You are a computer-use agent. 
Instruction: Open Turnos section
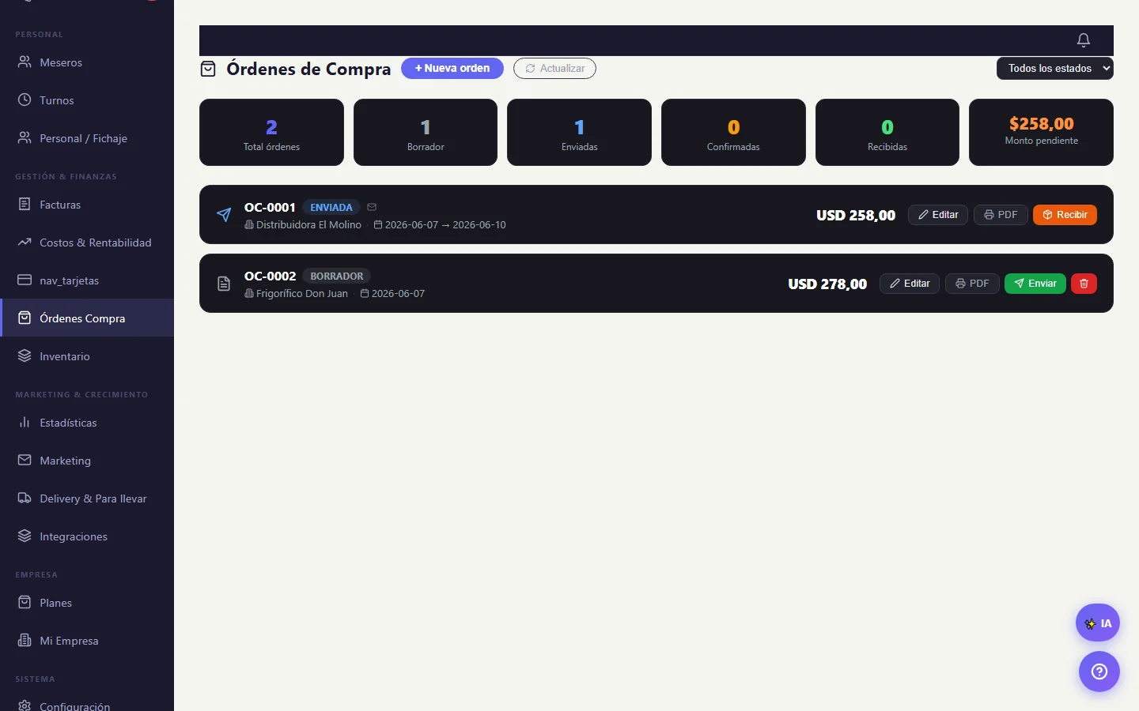[x=87, y=100]
